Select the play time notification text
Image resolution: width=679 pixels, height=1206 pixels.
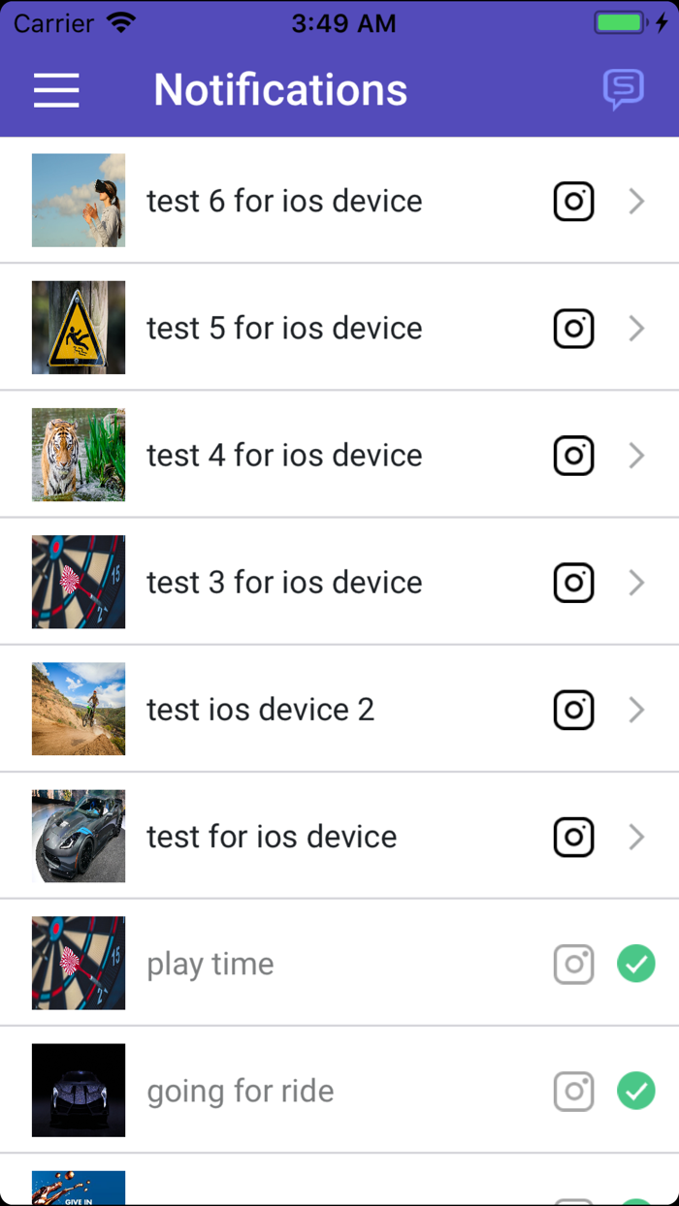tap(210, 965)
